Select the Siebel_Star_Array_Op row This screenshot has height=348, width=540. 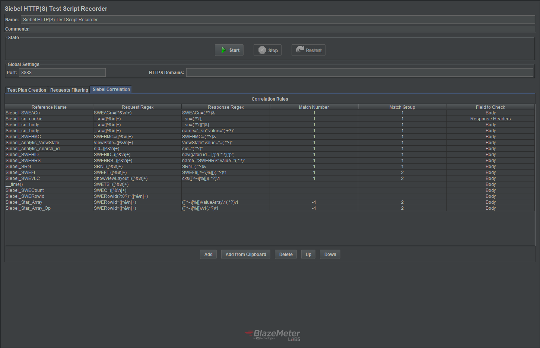[x=270, y=208]
